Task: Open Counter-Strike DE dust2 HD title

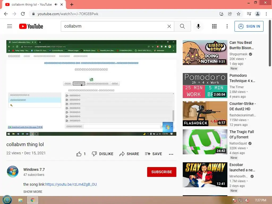Action: (243, 106)
